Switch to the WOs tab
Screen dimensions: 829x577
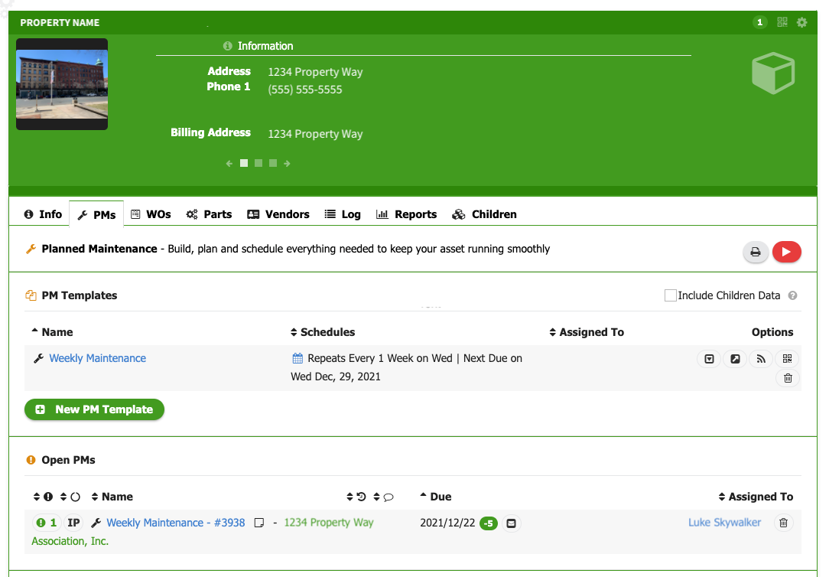tap(151, 214)
